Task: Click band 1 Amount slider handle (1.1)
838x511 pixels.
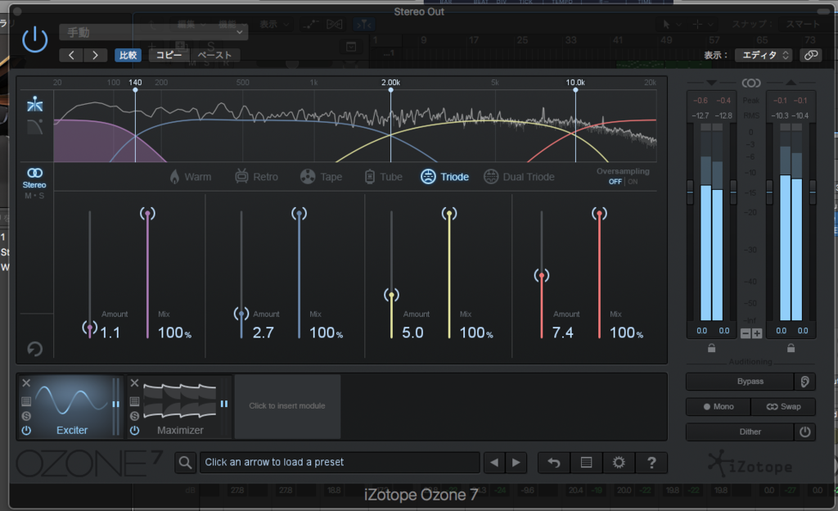Action: (90, 327)
